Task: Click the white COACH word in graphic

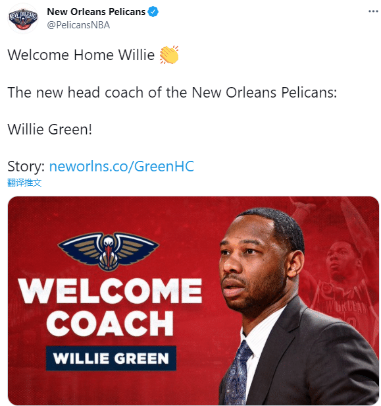Action: pos(110,323)
